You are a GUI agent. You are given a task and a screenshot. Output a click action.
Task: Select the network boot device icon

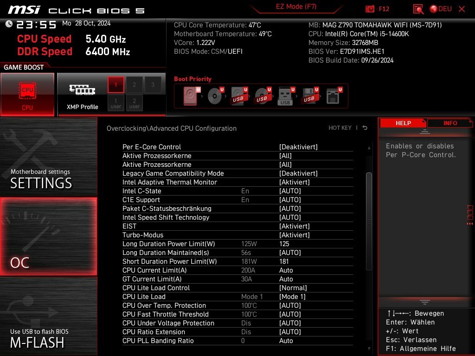334,96
